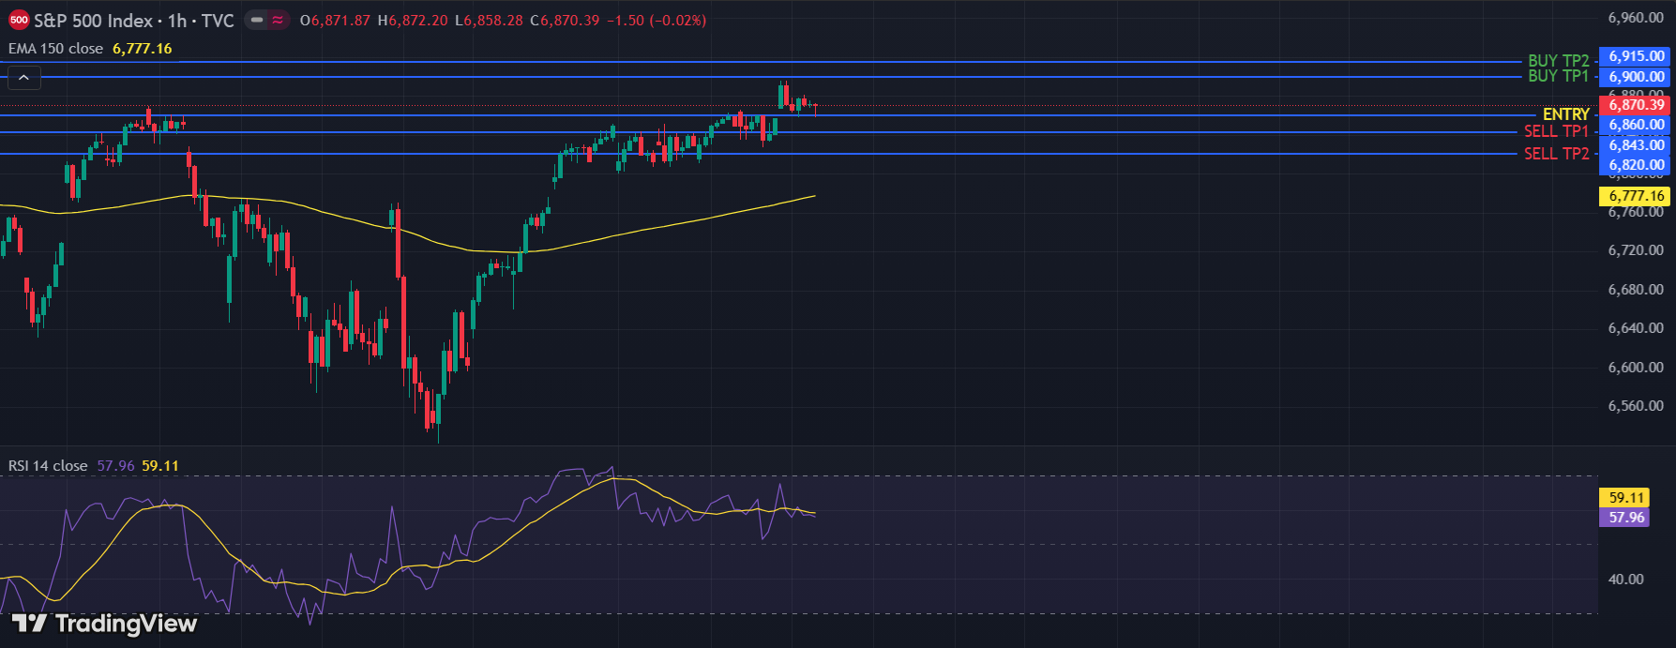This screenshot has height=648, width=1676.
Task: Click the 6,900.00 blue price tag
Action: point(1636,77)
